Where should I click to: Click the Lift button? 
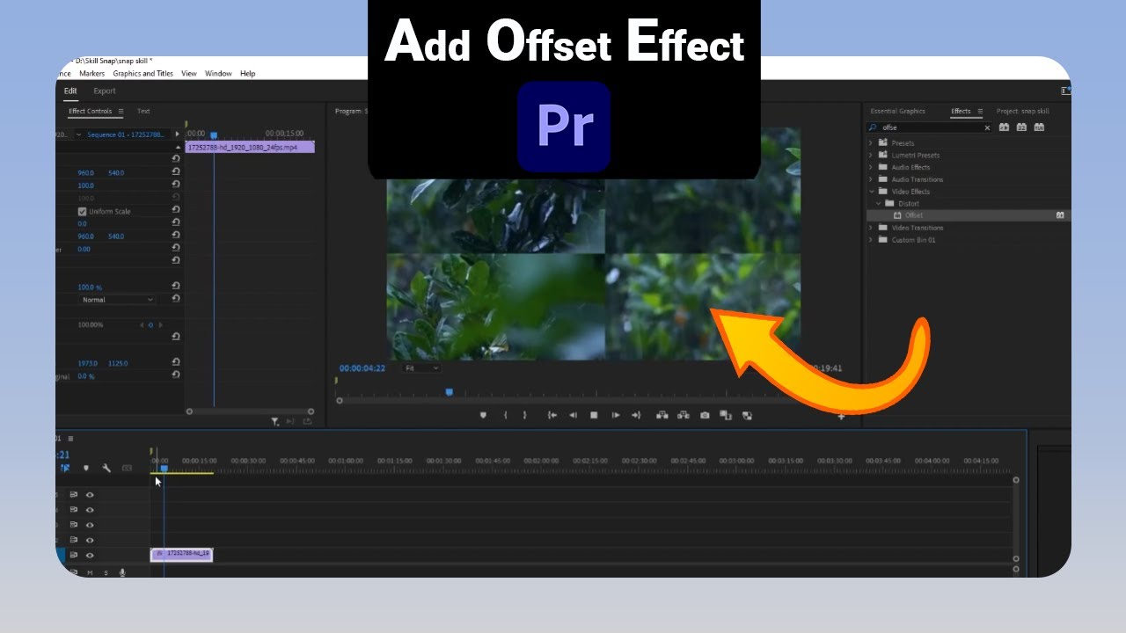pyautogui.click(x=662, y=415)
